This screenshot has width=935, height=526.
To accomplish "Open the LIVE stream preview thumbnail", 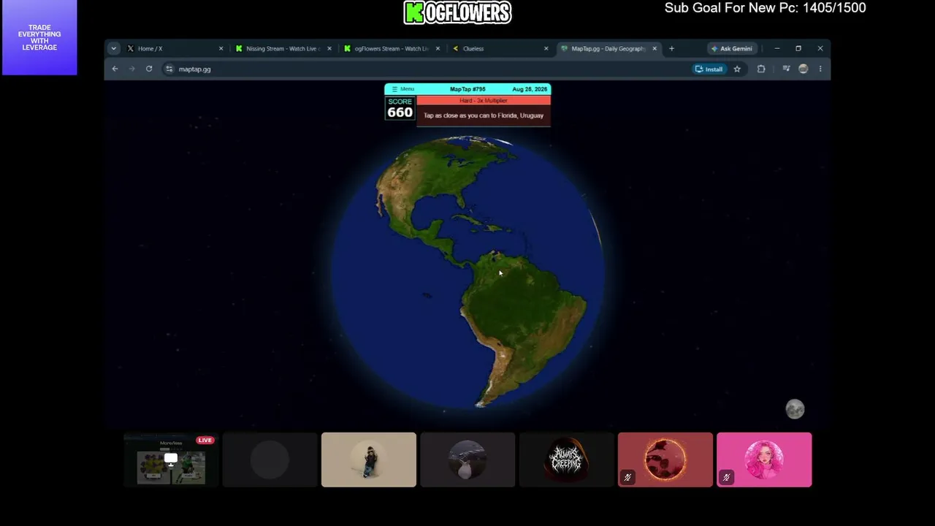I will tap(171, 460).
